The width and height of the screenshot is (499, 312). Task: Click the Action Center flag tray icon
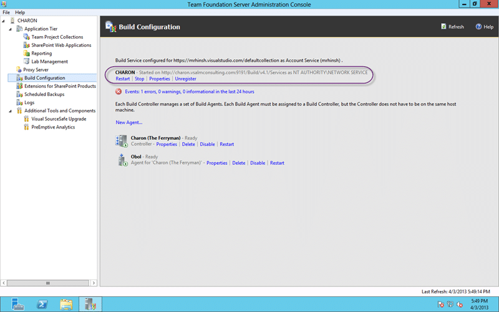[x=441, y=305]
